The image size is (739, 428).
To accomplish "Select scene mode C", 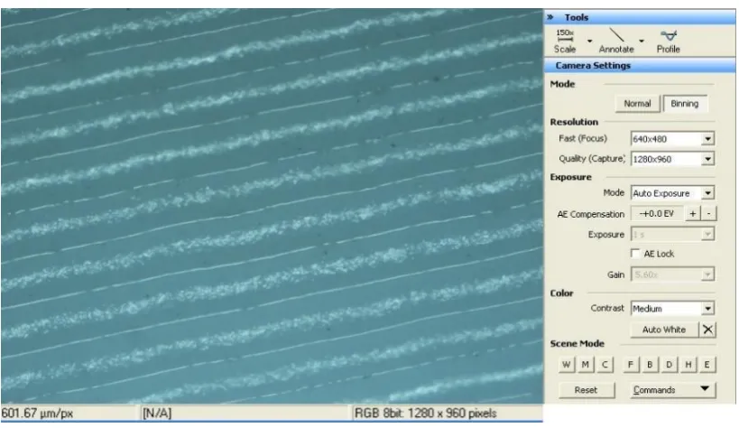I will [605, 364].
